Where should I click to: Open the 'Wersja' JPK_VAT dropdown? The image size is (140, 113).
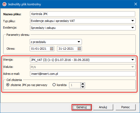coord(133,60)
